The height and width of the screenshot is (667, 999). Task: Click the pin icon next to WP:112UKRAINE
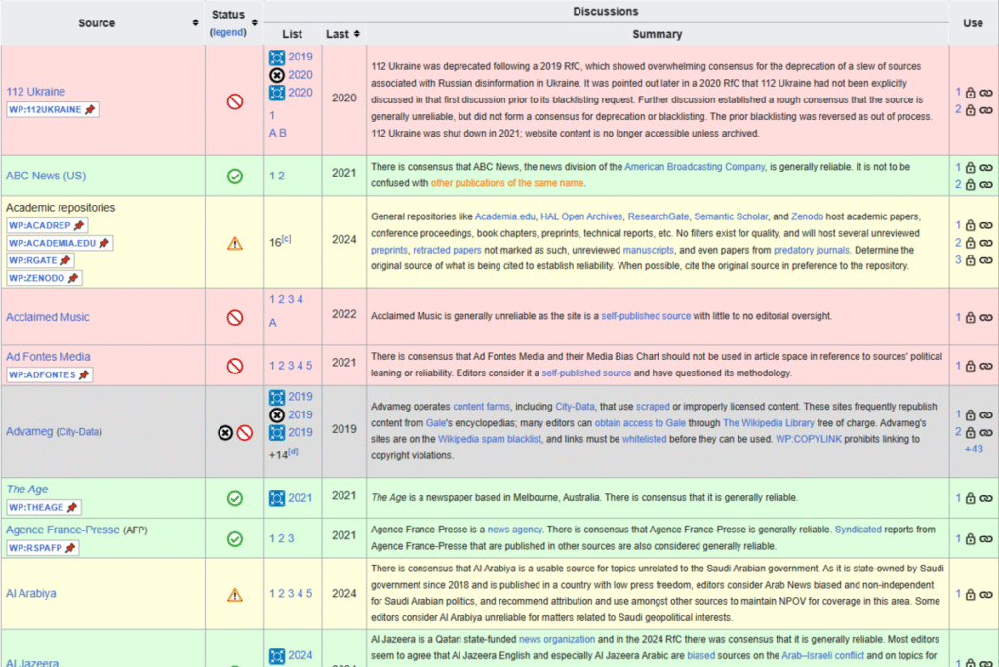(90, 110)
